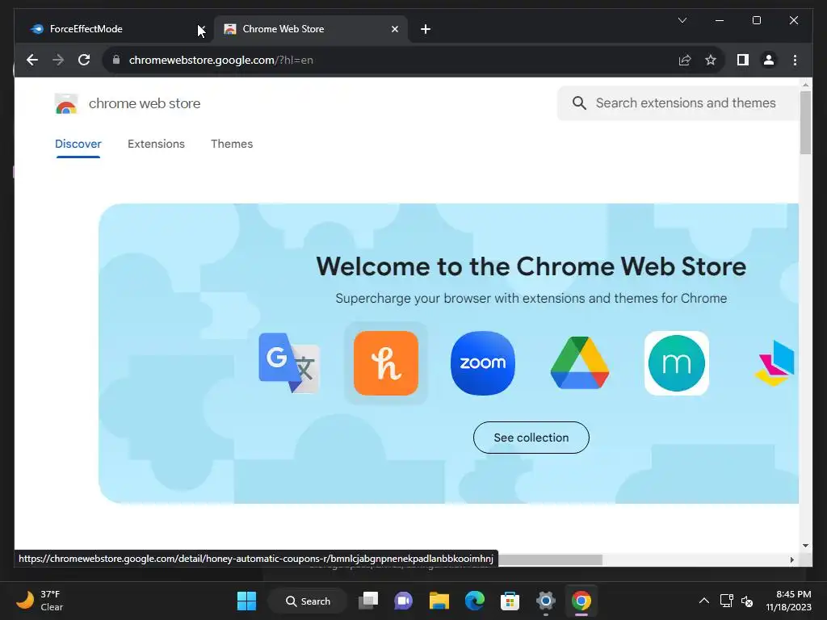This screenshot has height=620, width=827.
Task: Open the Chrome three-dot menu
Action: tap(795, 60)
